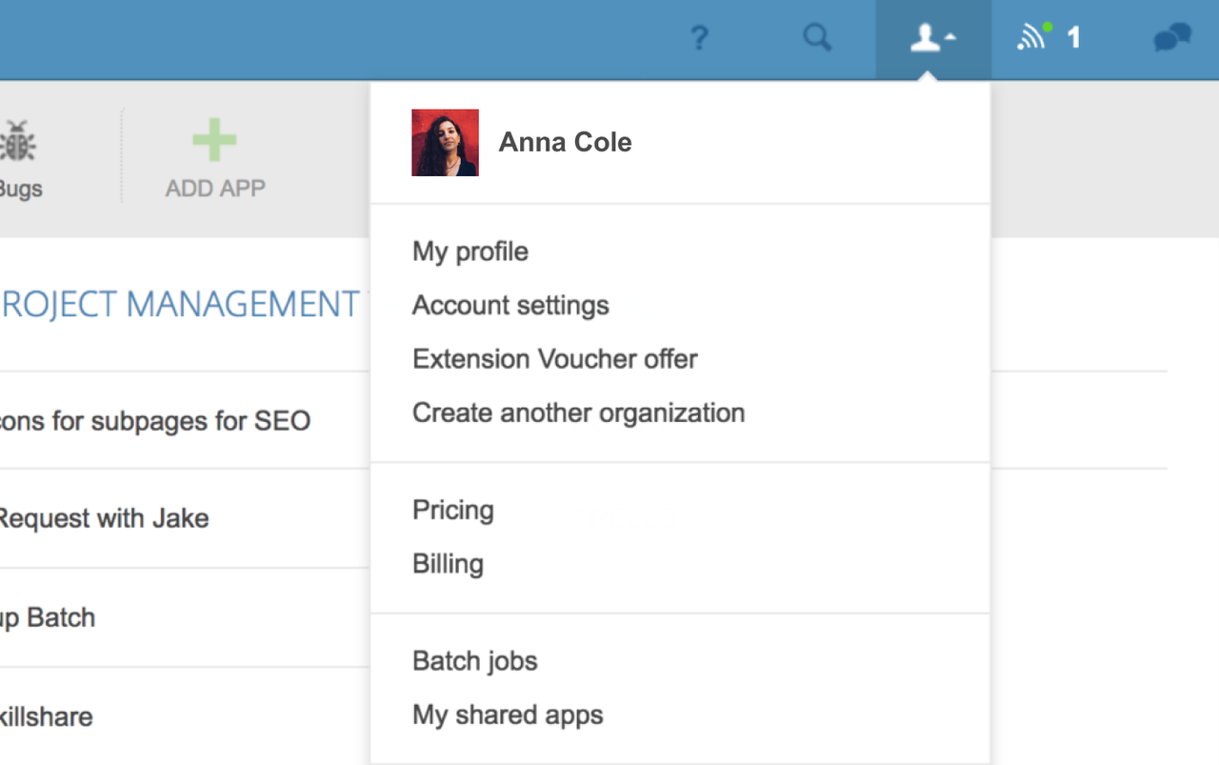
Task: Select Account settings menu item
Action: (510, 306)
